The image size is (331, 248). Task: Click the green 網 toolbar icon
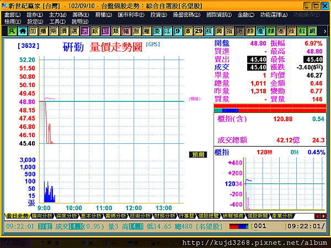312,31
